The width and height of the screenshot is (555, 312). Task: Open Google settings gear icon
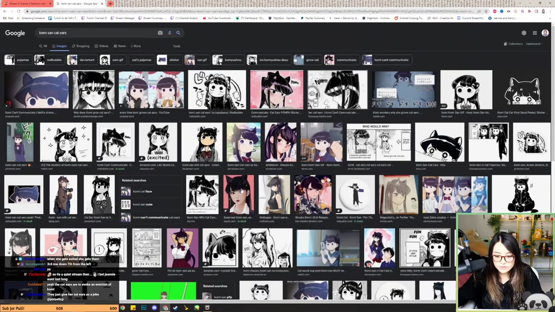tap(524, 33)
